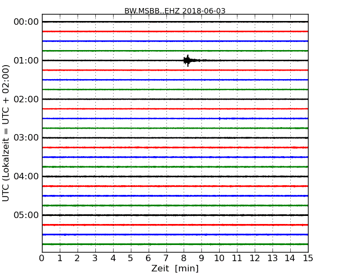Click the 00:00 label on the time axis
Image resolution: width=350 pixels, height=280 pixels.
26,22
